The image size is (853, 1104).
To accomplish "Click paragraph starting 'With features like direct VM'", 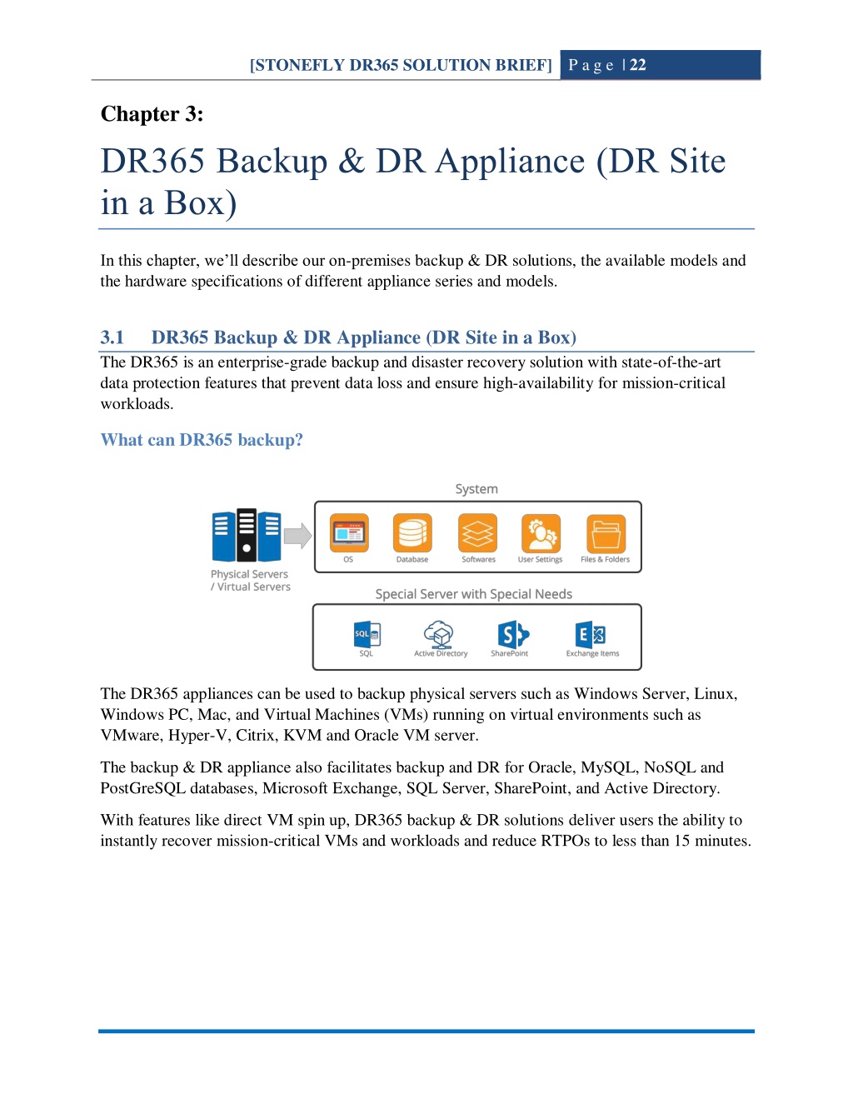I will pos(426,831).
